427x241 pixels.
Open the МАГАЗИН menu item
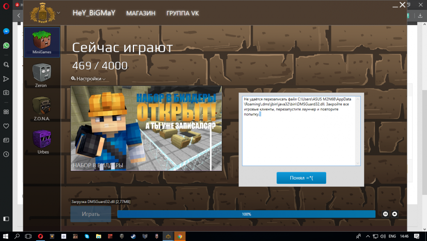tap(140, 13)
